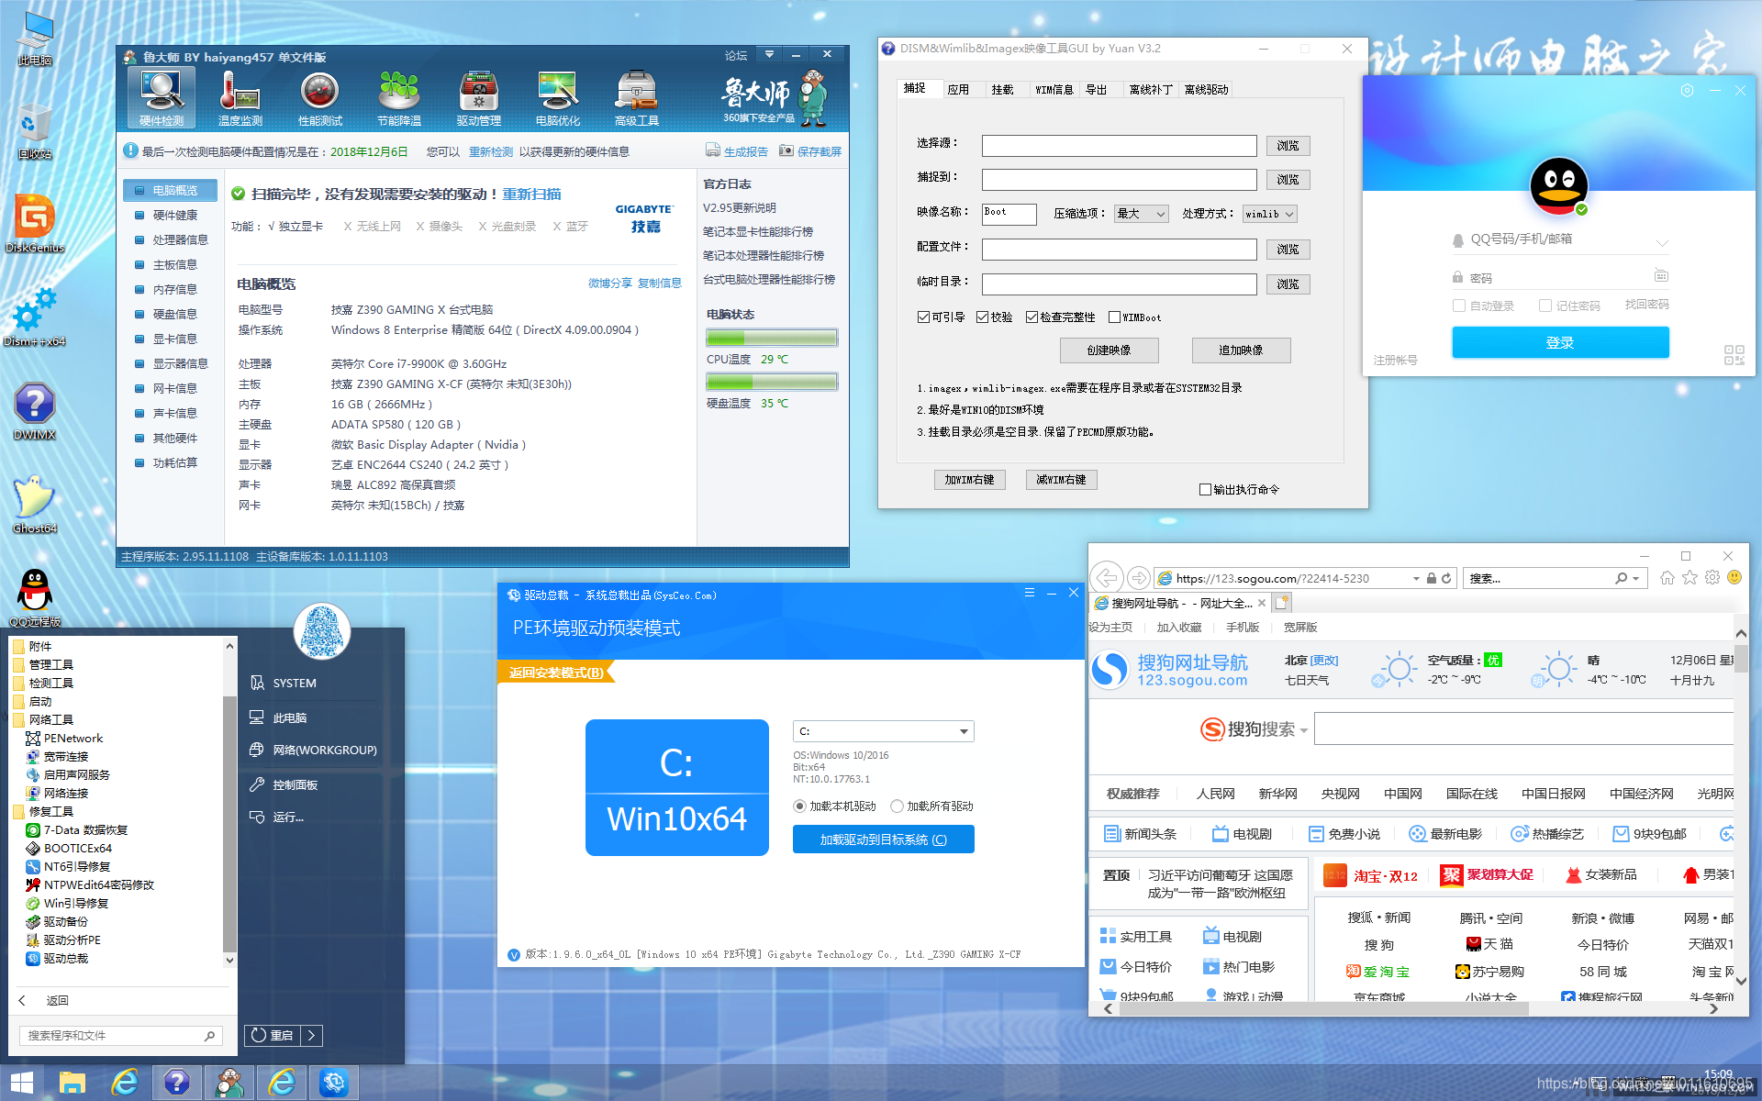Click QQ 登录 button
1762x1101 pixels.
1560,342
